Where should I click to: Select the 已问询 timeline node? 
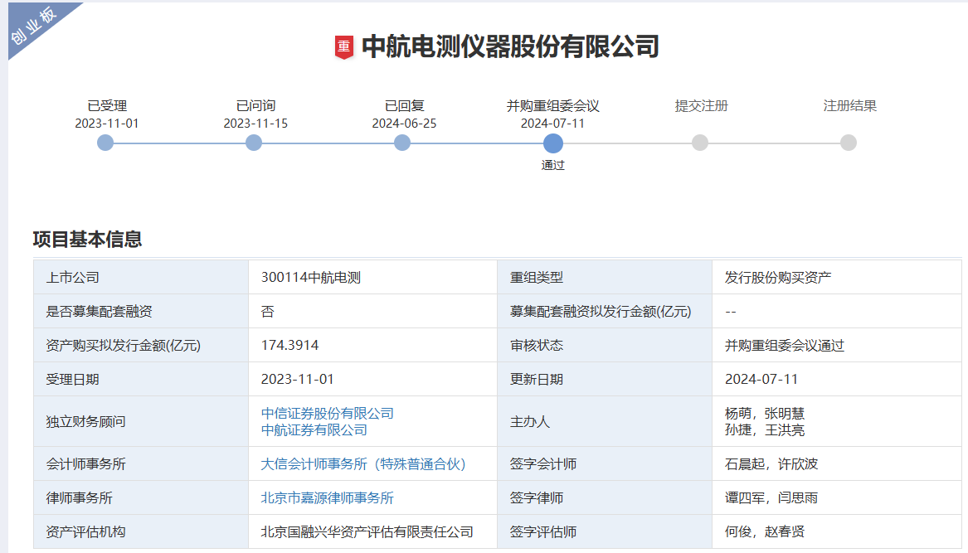click(x=254, y=143)
